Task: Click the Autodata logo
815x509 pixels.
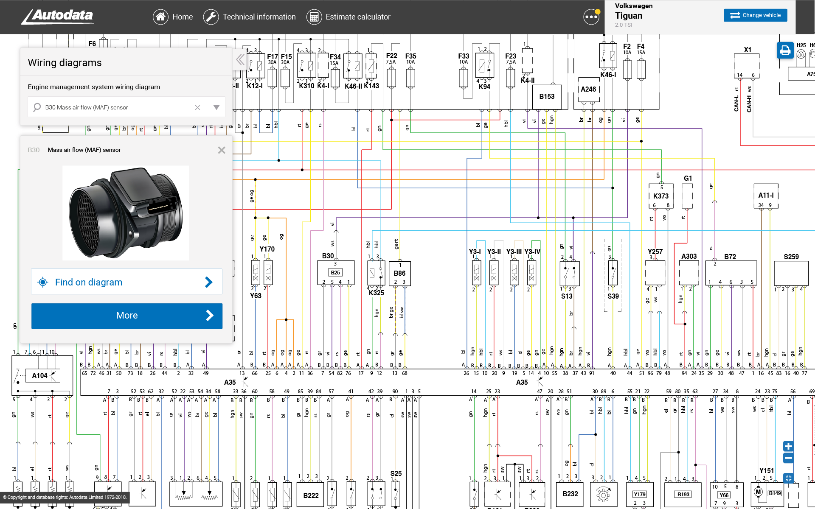Action: (58, 17)
